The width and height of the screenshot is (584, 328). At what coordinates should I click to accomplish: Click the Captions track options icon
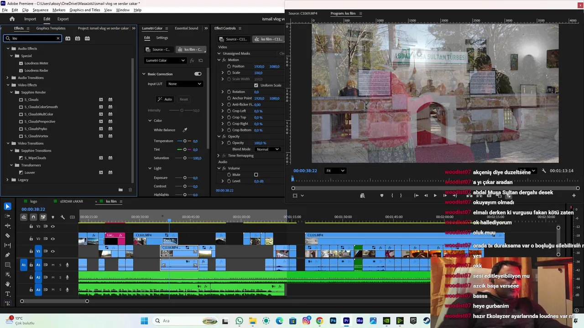click(72, 217)
